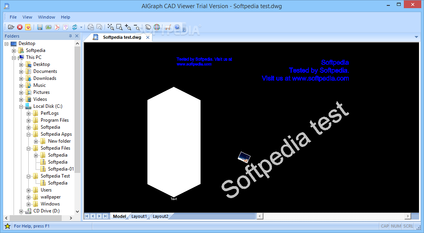The height and width of the screenshot is (233, 424).
Task: Click the Export to SVG icon
Action: click(66, 27)
